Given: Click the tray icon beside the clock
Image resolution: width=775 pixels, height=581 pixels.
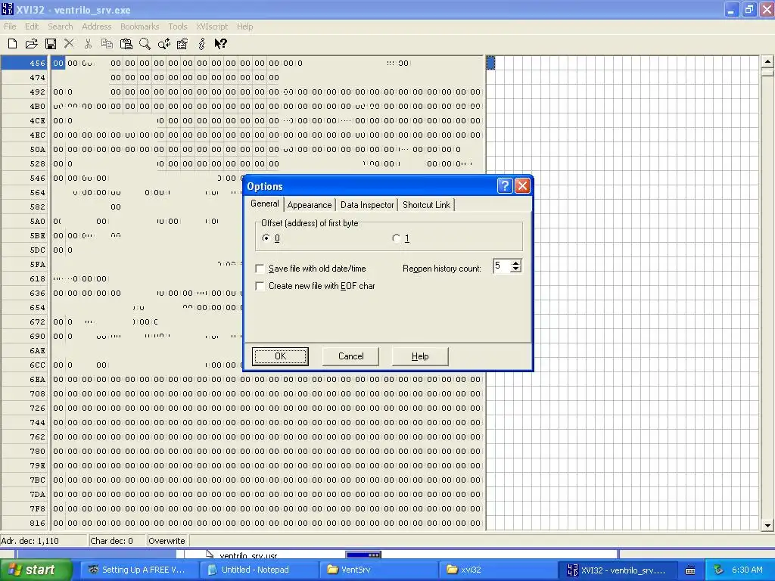Looking at the screenshot, I should 719,570.
